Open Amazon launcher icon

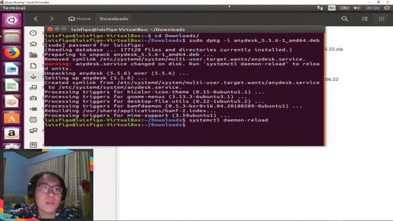pyautogui.click(x=12, y=134)
